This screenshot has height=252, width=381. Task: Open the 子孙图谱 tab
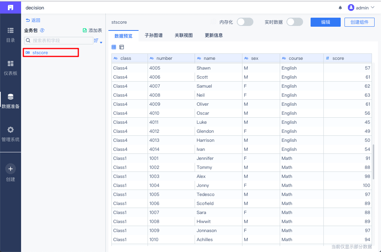pyautogui.click(x=154, y=35)
